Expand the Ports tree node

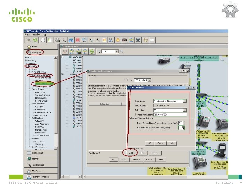(26, 57)
